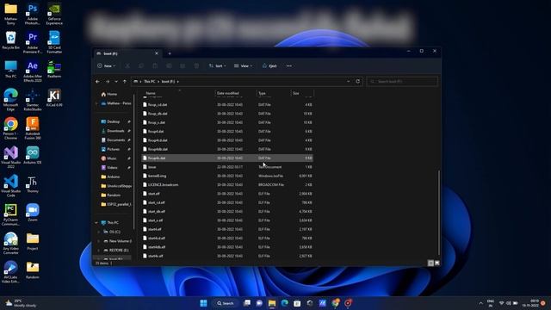Click the Share icon in the toolbar
551x310 pixels.
[183, 65]
